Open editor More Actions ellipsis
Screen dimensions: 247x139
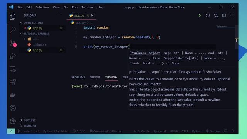(x=232, y=15)
